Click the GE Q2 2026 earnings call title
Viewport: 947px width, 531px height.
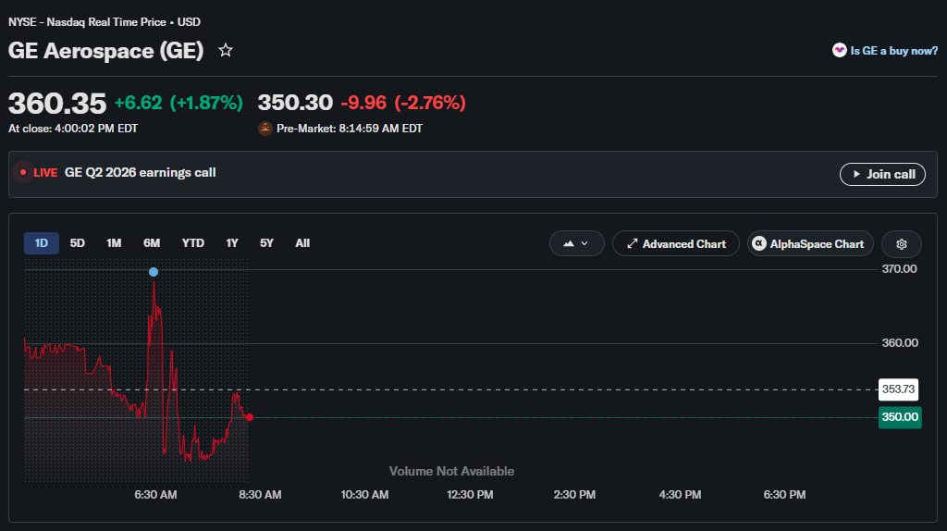click(141, 173)
